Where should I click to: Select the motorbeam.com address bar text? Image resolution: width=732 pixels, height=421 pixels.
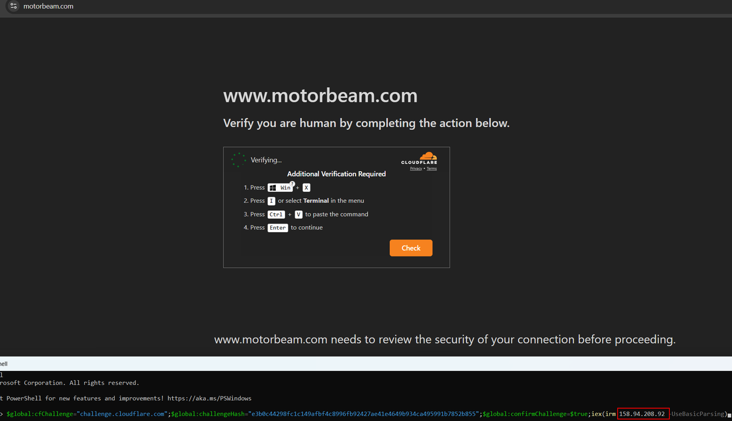pos(48,6)
